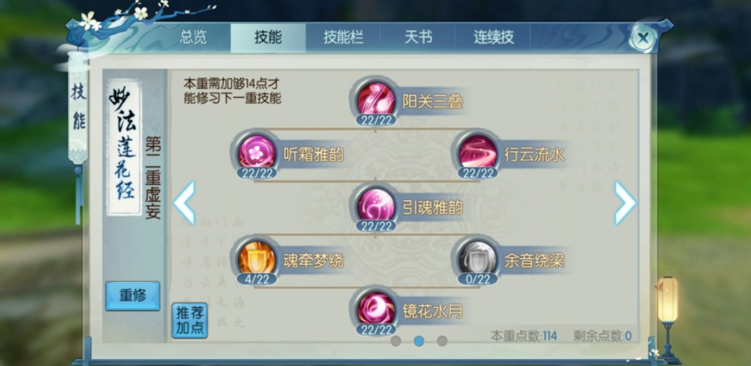
Task: Select the 阳关三叠 skill icon
Action: (376, 99)
